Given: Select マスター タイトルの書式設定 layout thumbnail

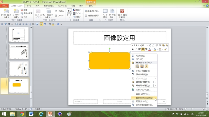Looking at the screenshot, I should tap(19, 52).
